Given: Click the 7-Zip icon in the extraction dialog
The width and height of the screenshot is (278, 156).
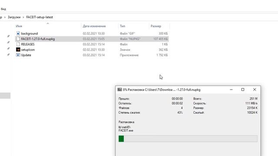Looking at the screenshot, I should click(x=120, y=90).
